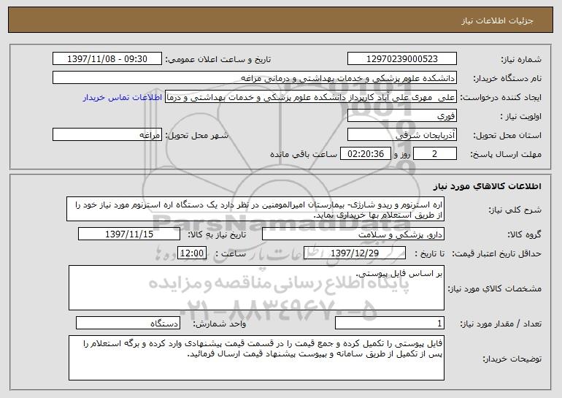This screenshot has height=398, width=562.
Task: Select the announcement date field 1397/11/08 - 09:30
Action: point(107,59)
